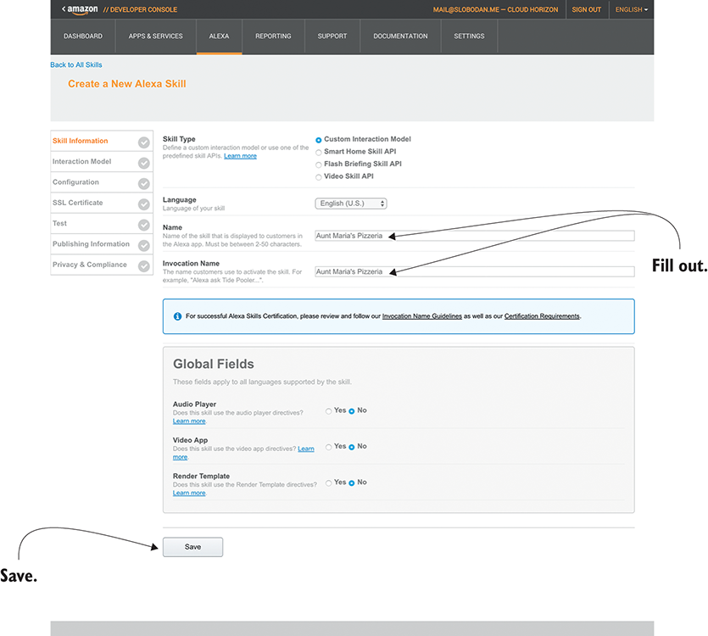Choose Flash Briefing Skill API option
Image resolution: width=708 pixels, height=636 pixels.
pyautogui.click(x=319, y=165)
